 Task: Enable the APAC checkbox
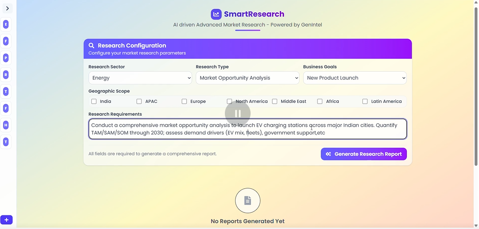click(139, 101)
